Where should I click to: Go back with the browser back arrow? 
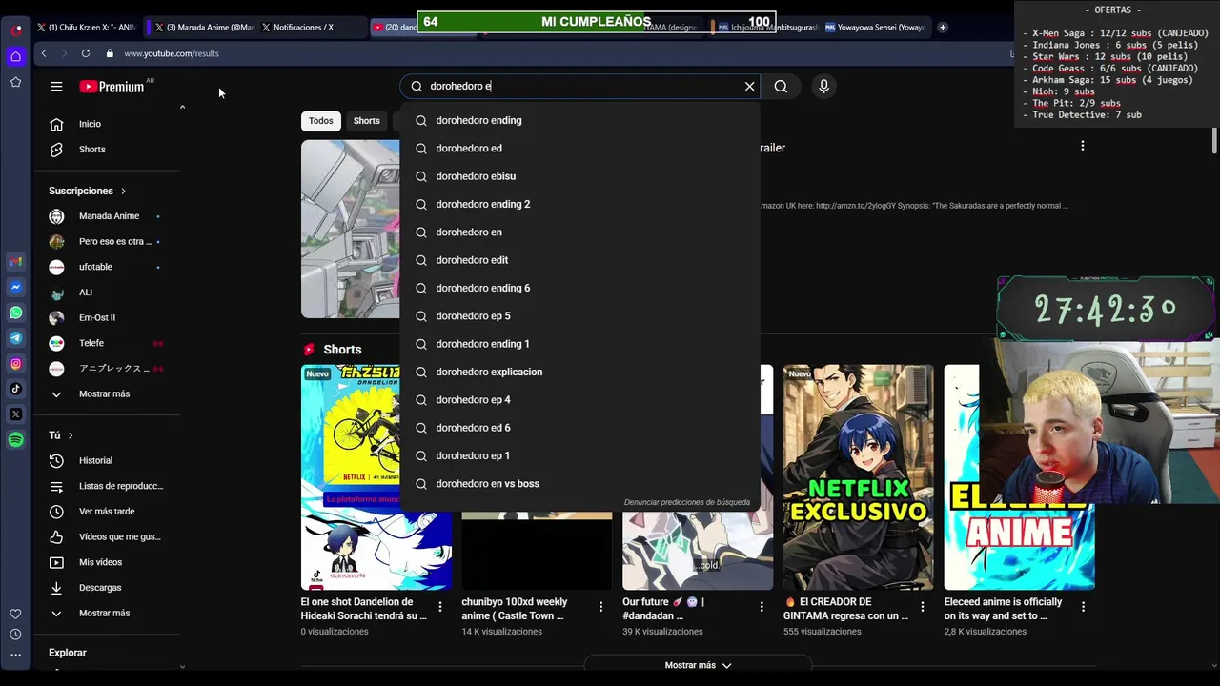44,53
